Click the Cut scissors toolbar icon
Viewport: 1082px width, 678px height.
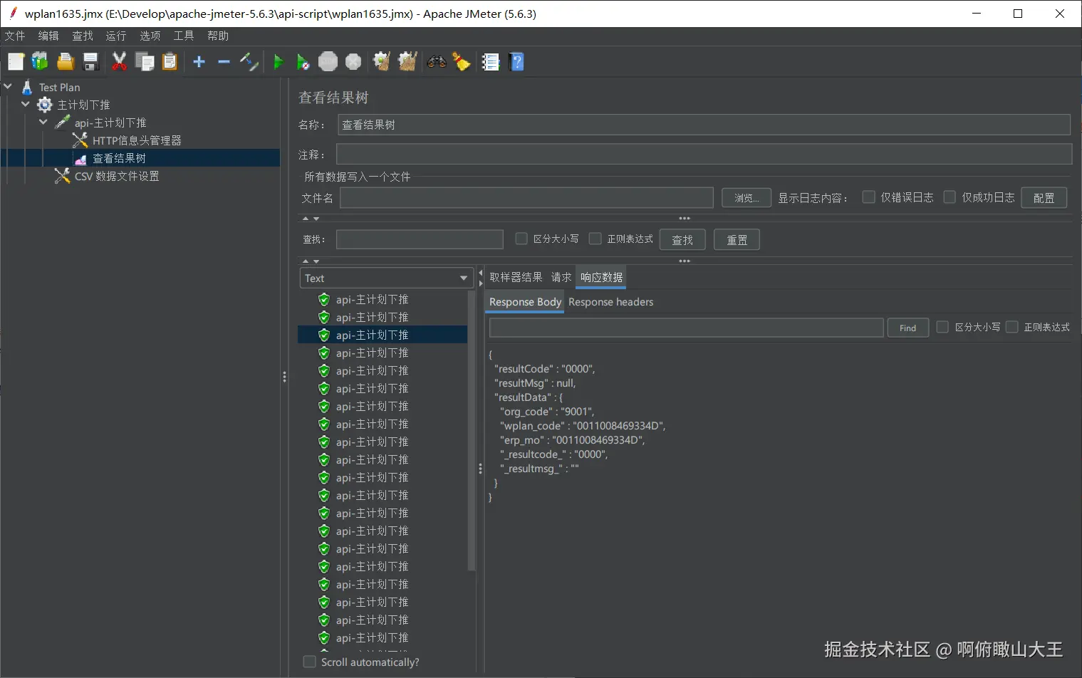coord(119,63)
